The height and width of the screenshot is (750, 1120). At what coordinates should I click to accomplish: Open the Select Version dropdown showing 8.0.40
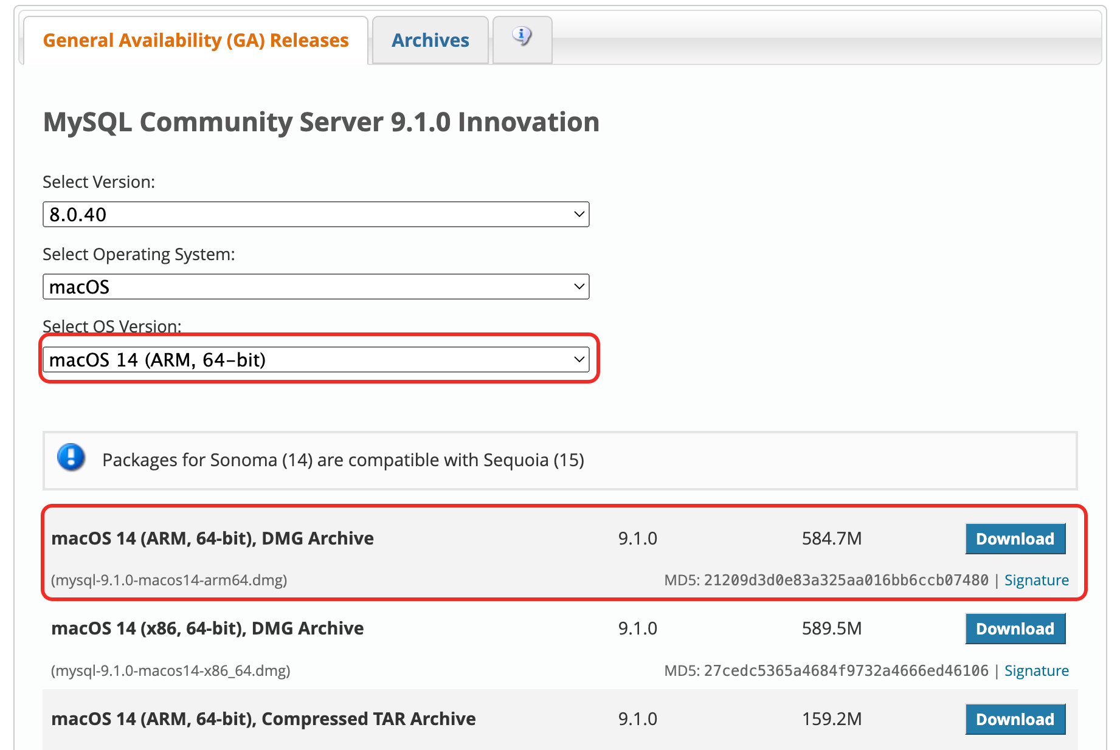coord(316,215)
